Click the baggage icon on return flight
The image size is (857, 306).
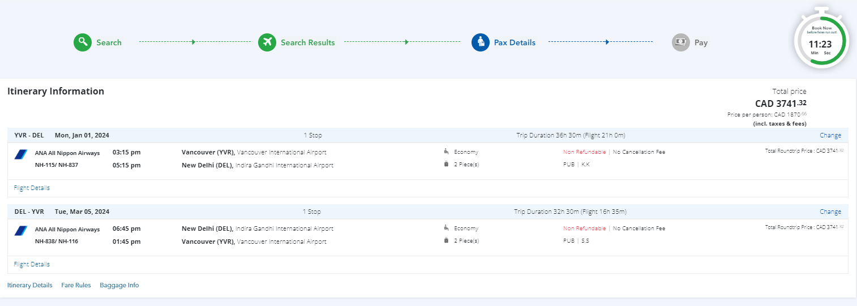[447, 241]
